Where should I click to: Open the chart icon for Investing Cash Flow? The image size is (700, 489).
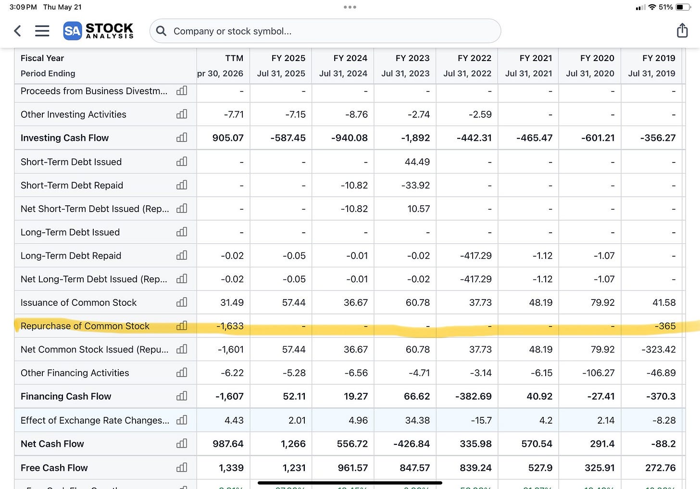tap(182, 138)
